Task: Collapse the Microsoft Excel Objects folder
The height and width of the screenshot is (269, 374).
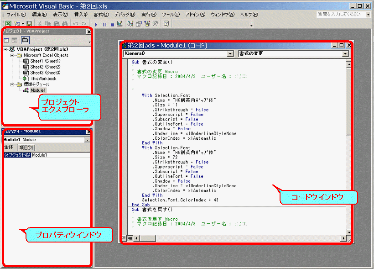Action: [x=12, y=55]
